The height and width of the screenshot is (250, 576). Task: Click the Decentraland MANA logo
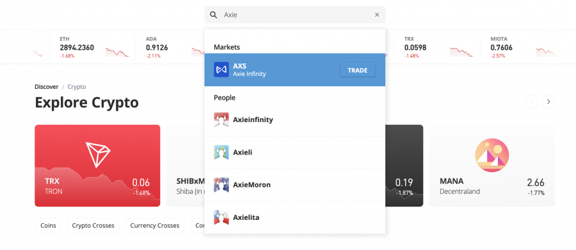tap(492, 155)
